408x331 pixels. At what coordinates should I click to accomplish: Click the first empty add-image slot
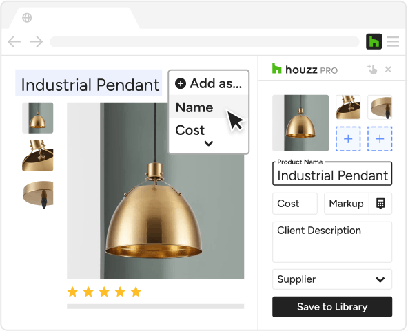[348, 139]
